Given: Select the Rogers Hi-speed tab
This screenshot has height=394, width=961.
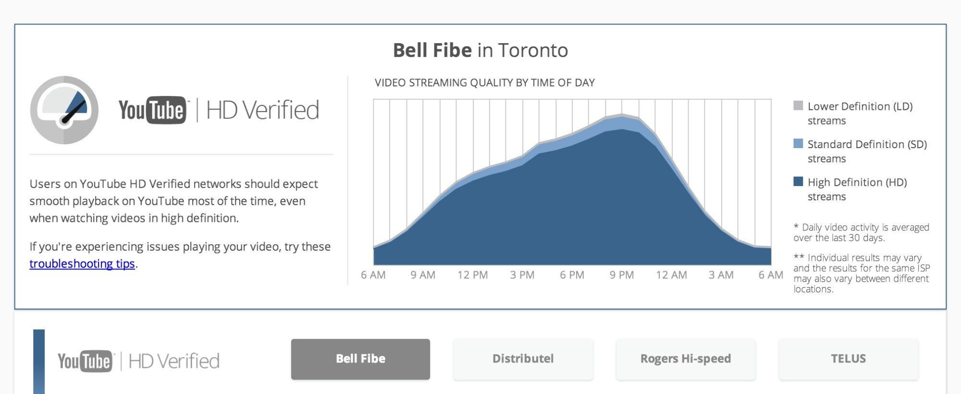Looking at the screenshot, I should (686, 359).
